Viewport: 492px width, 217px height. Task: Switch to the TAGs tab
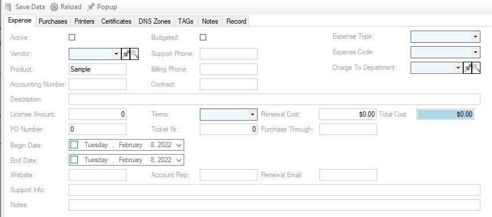[186, 21]
